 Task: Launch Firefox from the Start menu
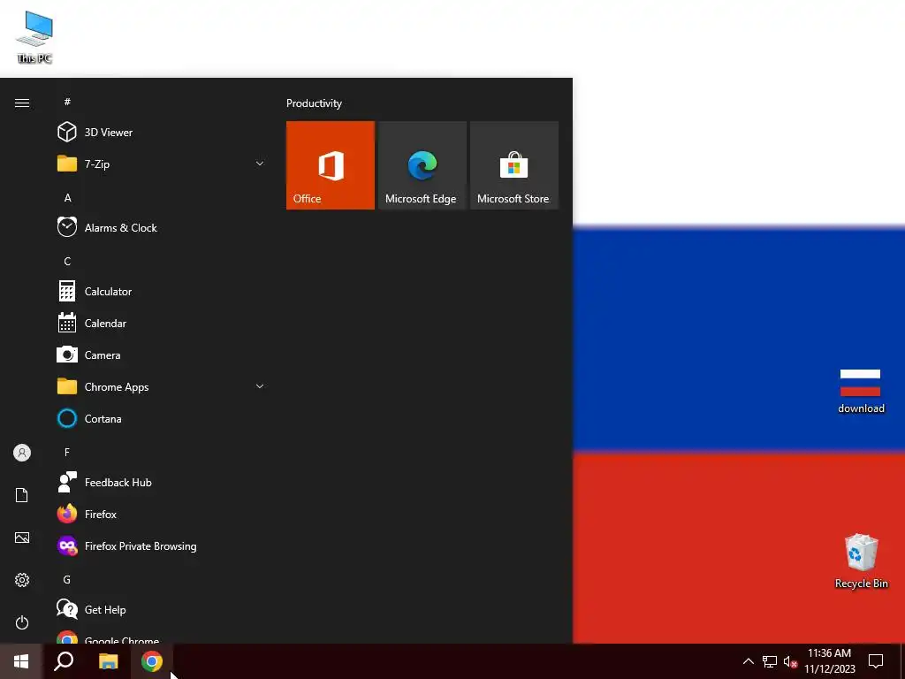(161, 514)
